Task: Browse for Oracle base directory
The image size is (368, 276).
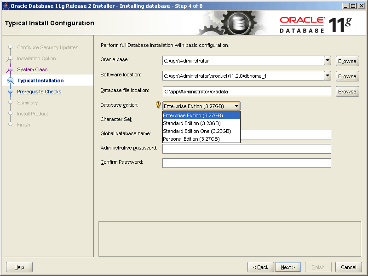Action: [347, 61]
